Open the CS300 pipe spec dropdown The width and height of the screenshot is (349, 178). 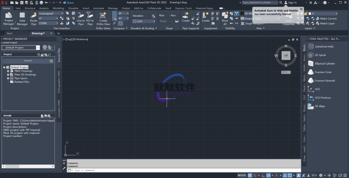(x=57, y=23)
